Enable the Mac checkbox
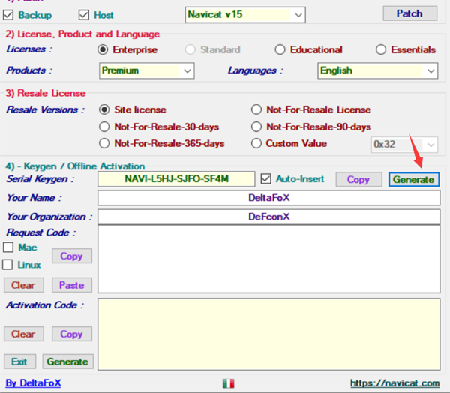The height and width of the screenshot is (393, 450). [x=8, y=247]
